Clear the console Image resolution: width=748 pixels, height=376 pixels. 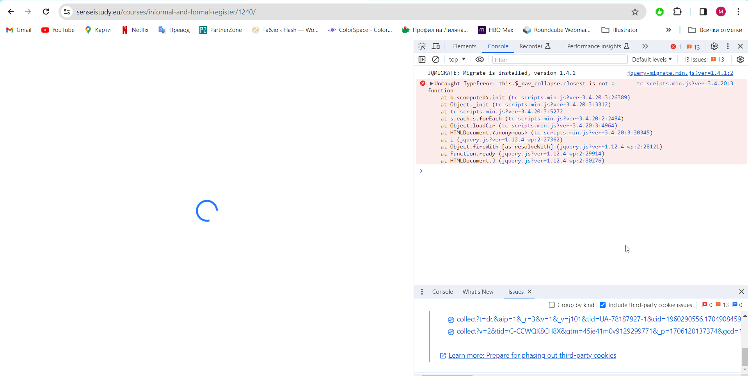[436, 60]
